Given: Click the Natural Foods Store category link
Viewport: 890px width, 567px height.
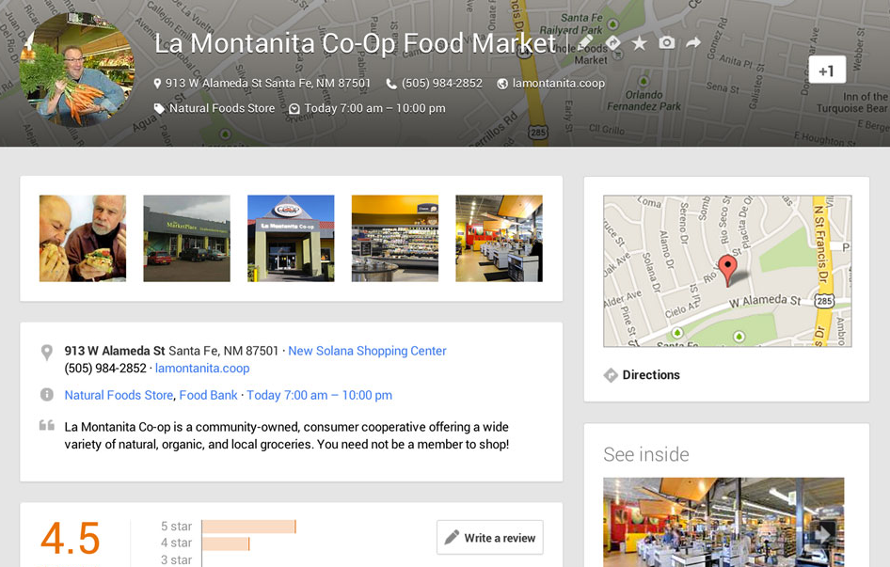Looking at the screenshot, I should [119, 395].
